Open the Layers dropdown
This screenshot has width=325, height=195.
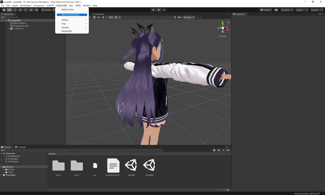pos(302,10)
